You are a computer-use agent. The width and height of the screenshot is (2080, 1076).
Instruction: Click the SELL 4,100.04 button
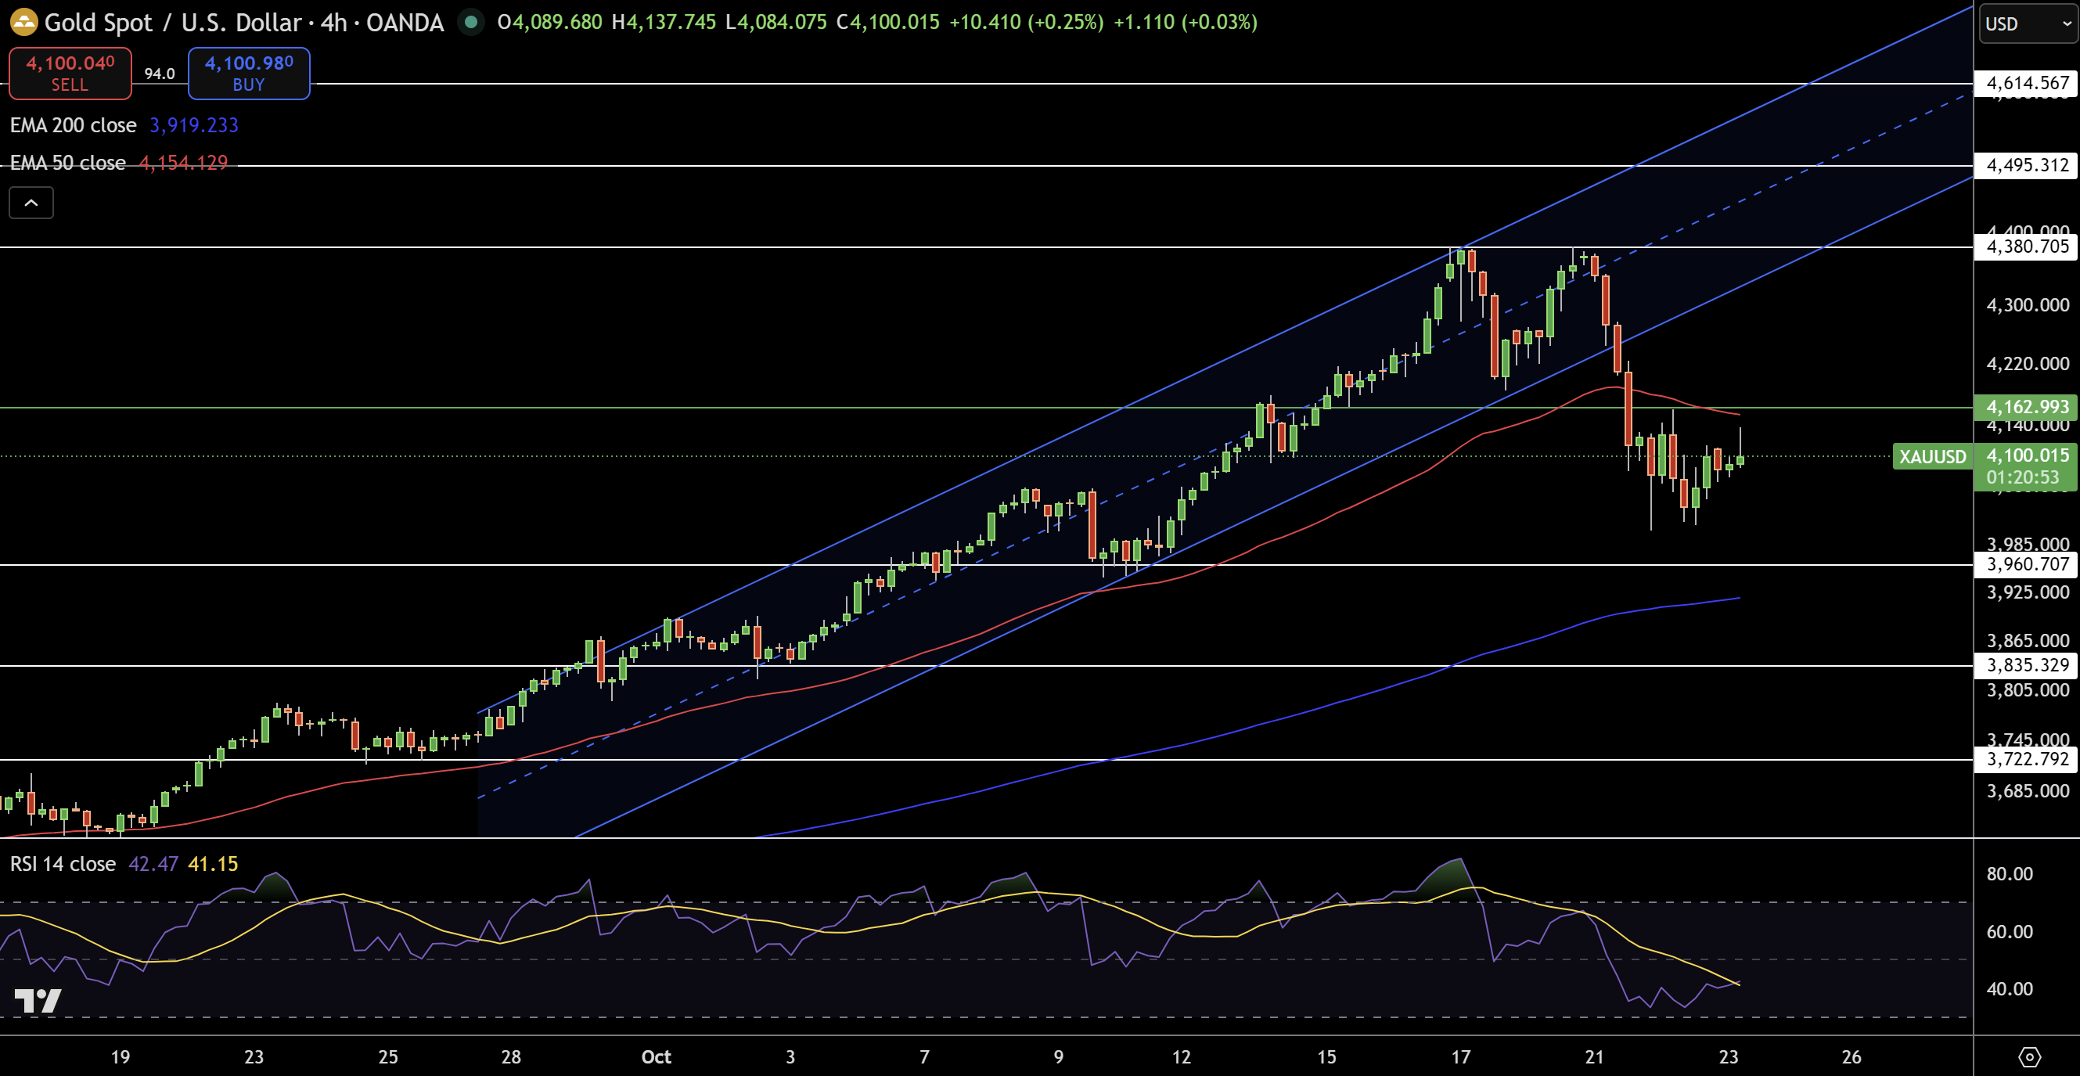70,73
